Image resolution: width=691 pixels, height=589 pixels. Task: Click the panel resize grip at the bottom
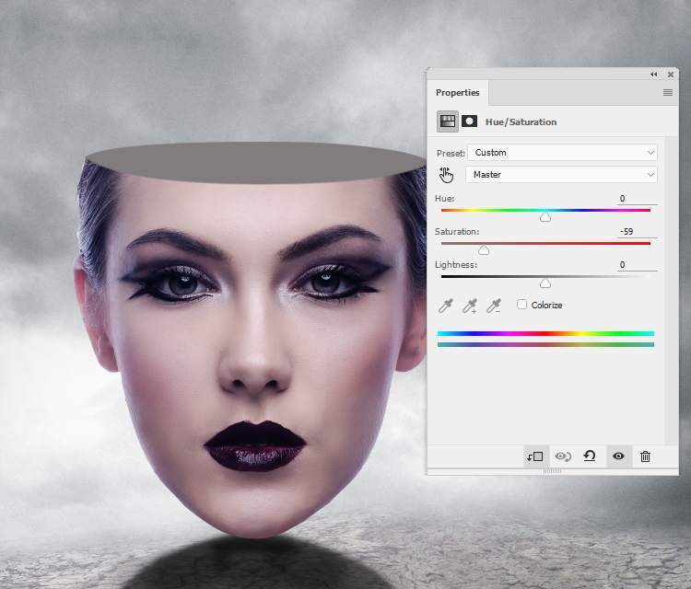[x=552, y=471]
